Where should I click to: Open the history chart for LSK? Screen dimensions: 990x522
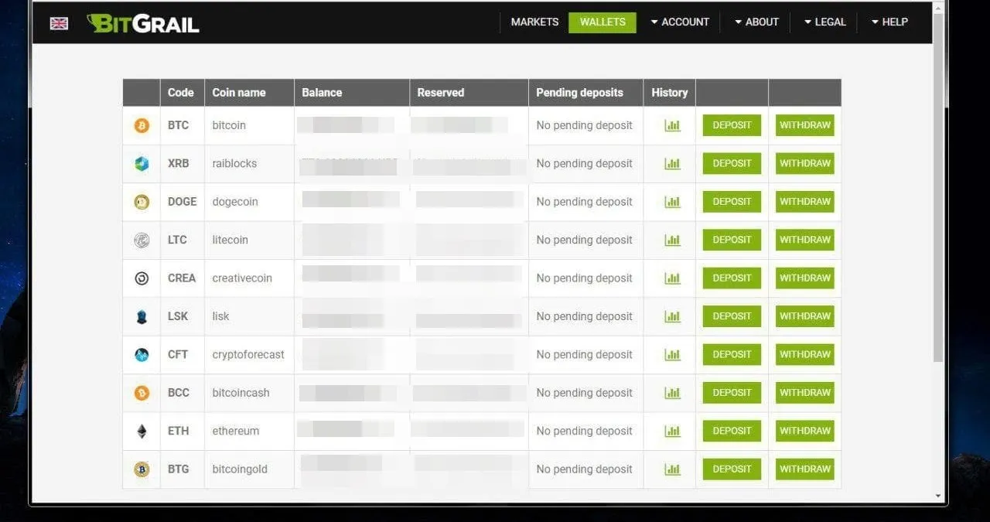[672, 316]
